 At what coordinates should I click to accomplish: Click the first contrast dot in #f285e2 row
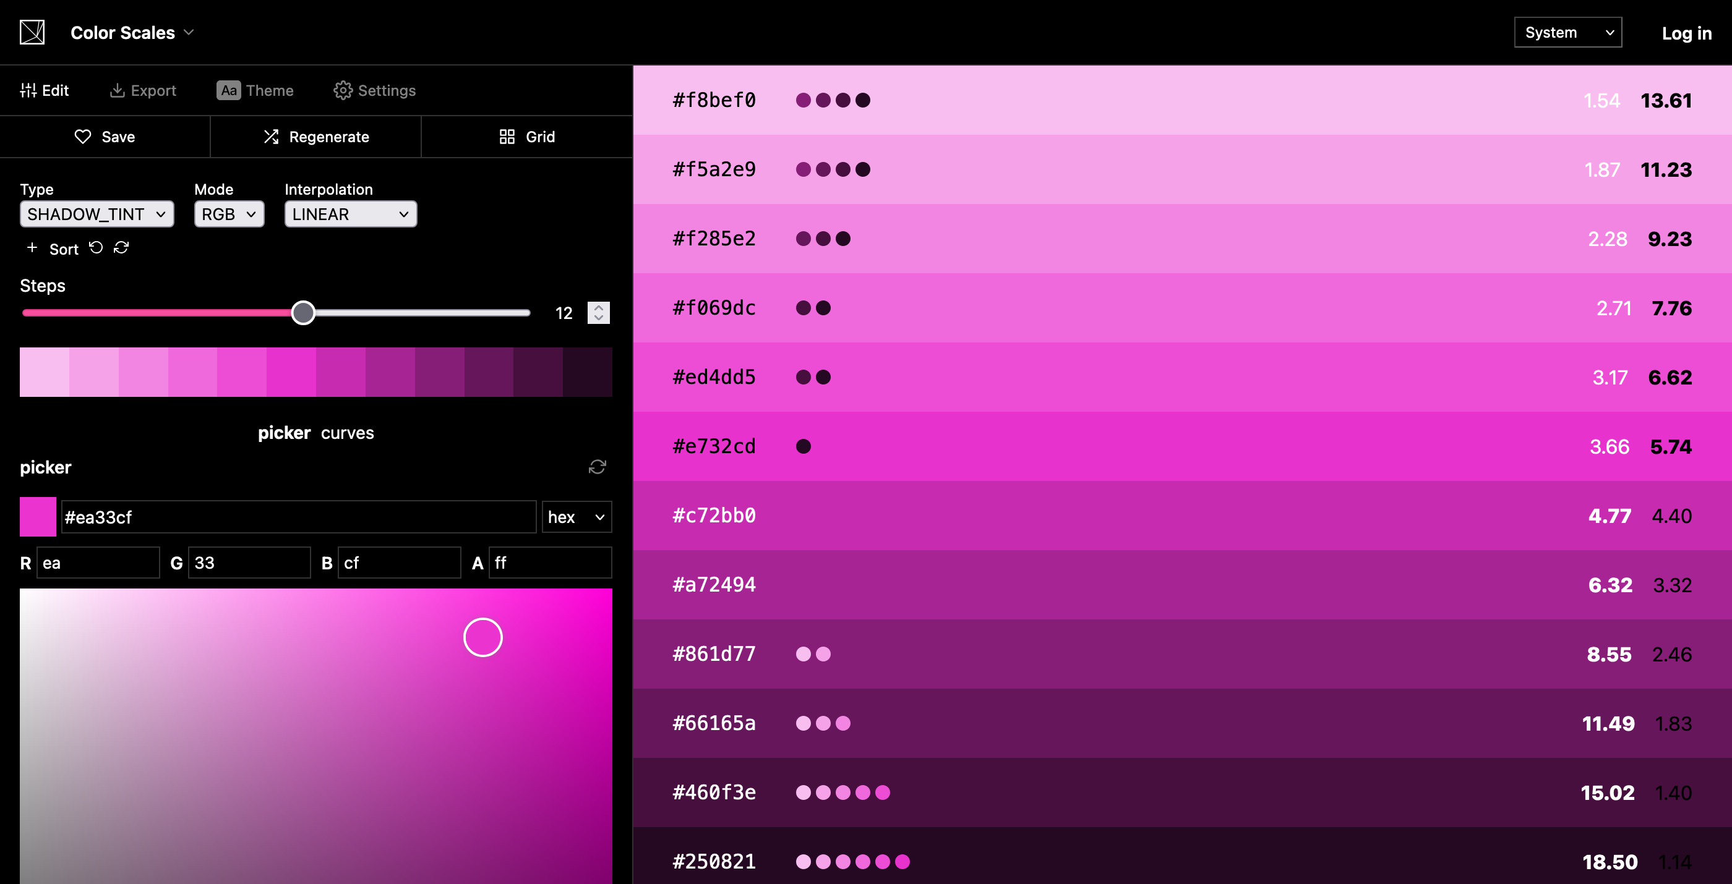pyautogui.click(x=803, y=239)
